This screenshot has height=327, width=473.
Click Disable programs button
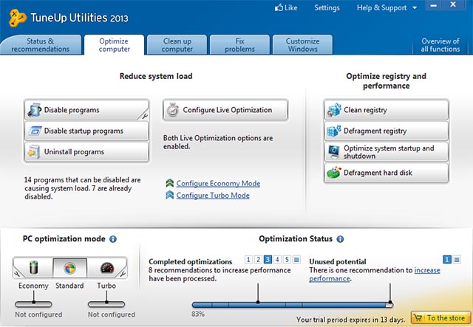[x=87, y=110]
